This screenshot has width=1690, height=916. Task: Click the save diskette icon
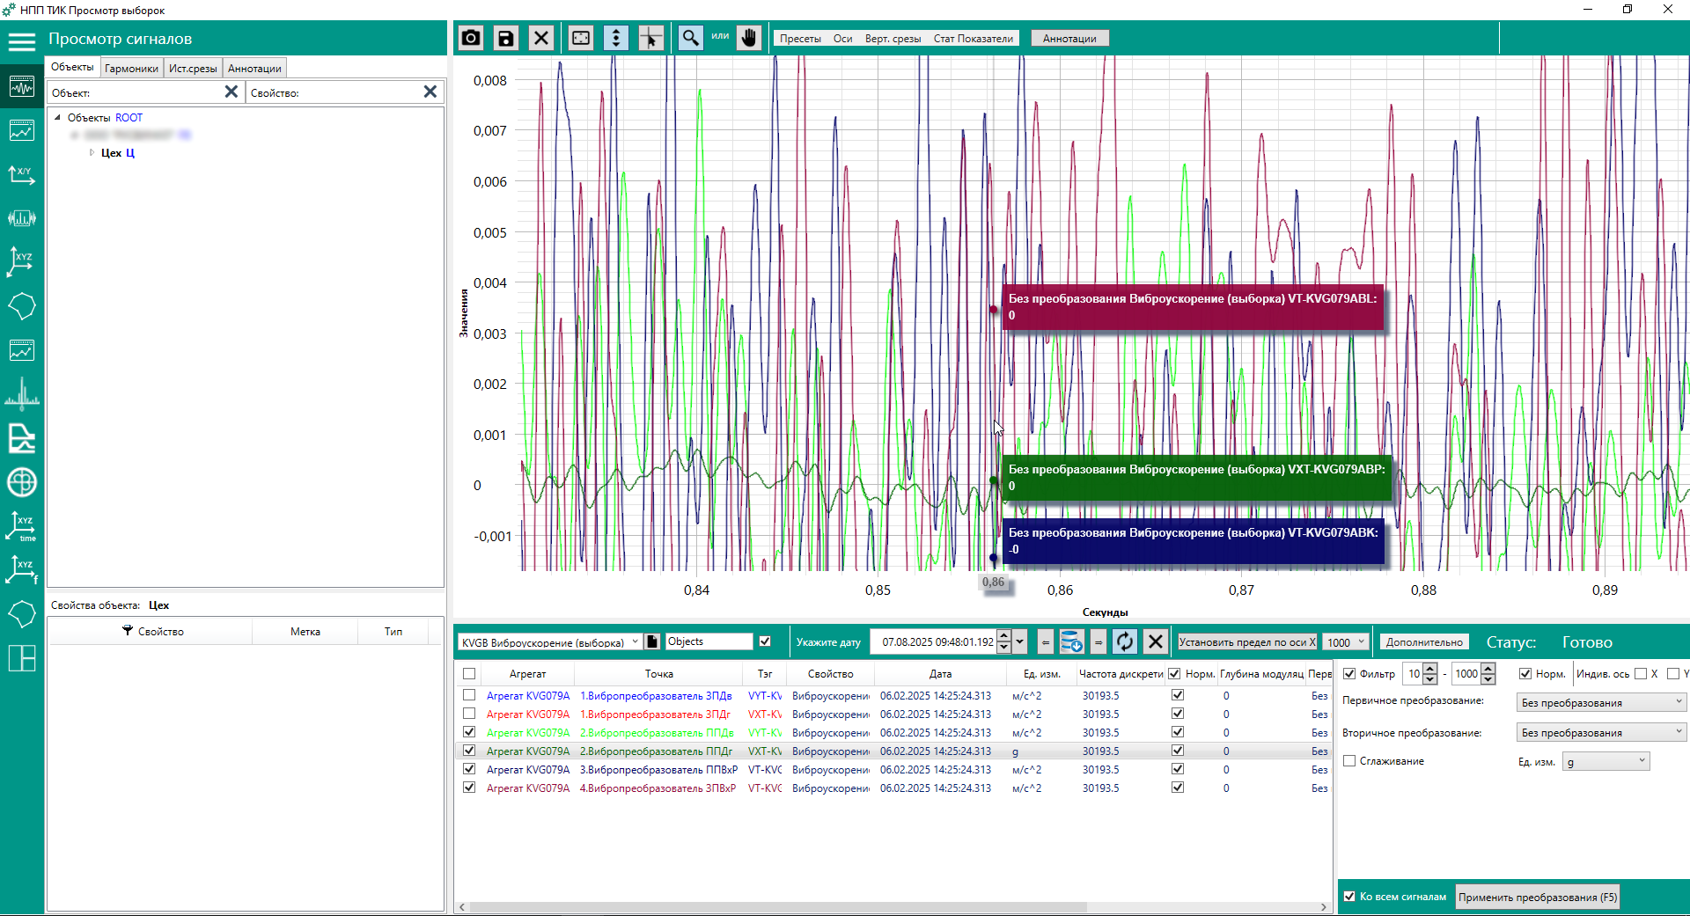[x=506, y=38]
